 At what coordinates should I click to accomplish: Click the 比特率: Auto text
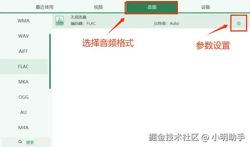point(166,24)
